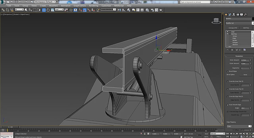Toggle the Auto Smooth Edge checkbox
This screenshot has height=138, width=254.
pyautogui.click(x=228, y=104)
